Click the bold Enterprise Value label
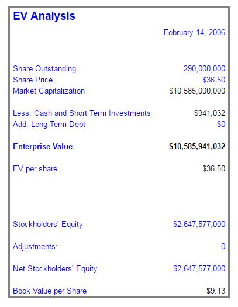Screen dimensions: 238x307 tap(43, 147)
